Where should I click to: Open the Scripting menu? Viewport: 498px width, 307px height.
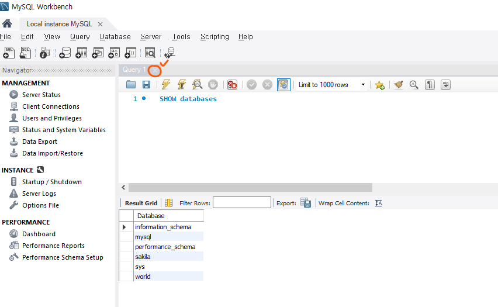[215, 36]
